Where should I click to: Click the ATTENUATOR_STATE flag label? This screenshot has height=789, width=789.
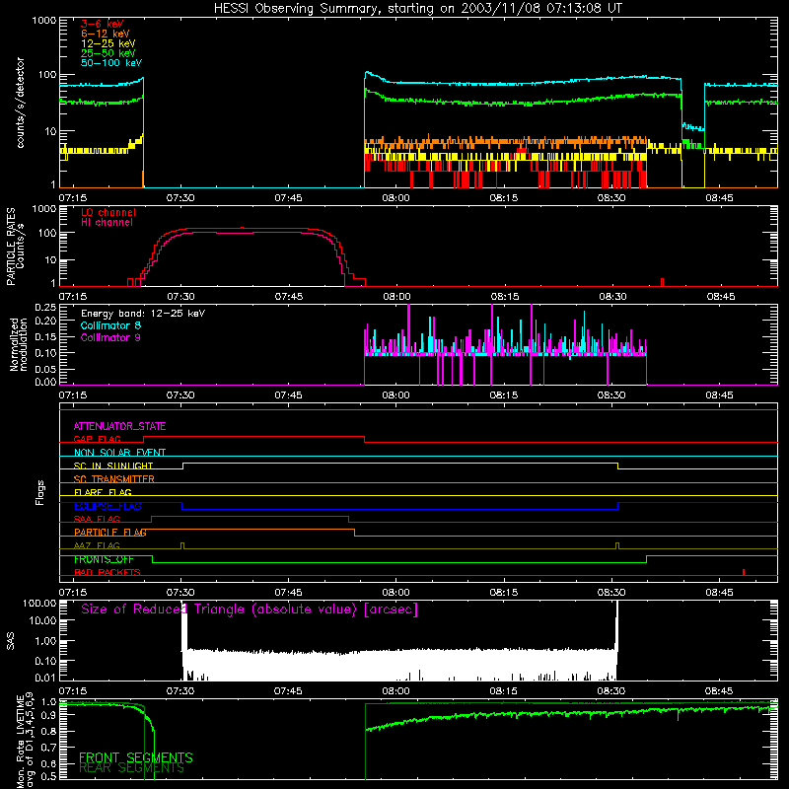(119, 427)
